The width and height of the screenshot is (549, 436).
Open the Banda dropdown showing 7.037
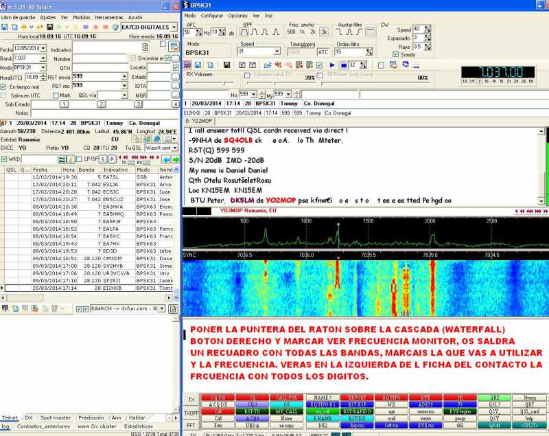click(x=42, y=58)
